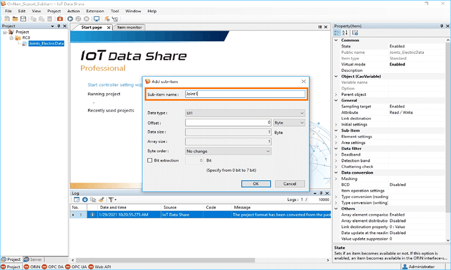
Task: Click into the Offset input field
Action: point(228,123)
